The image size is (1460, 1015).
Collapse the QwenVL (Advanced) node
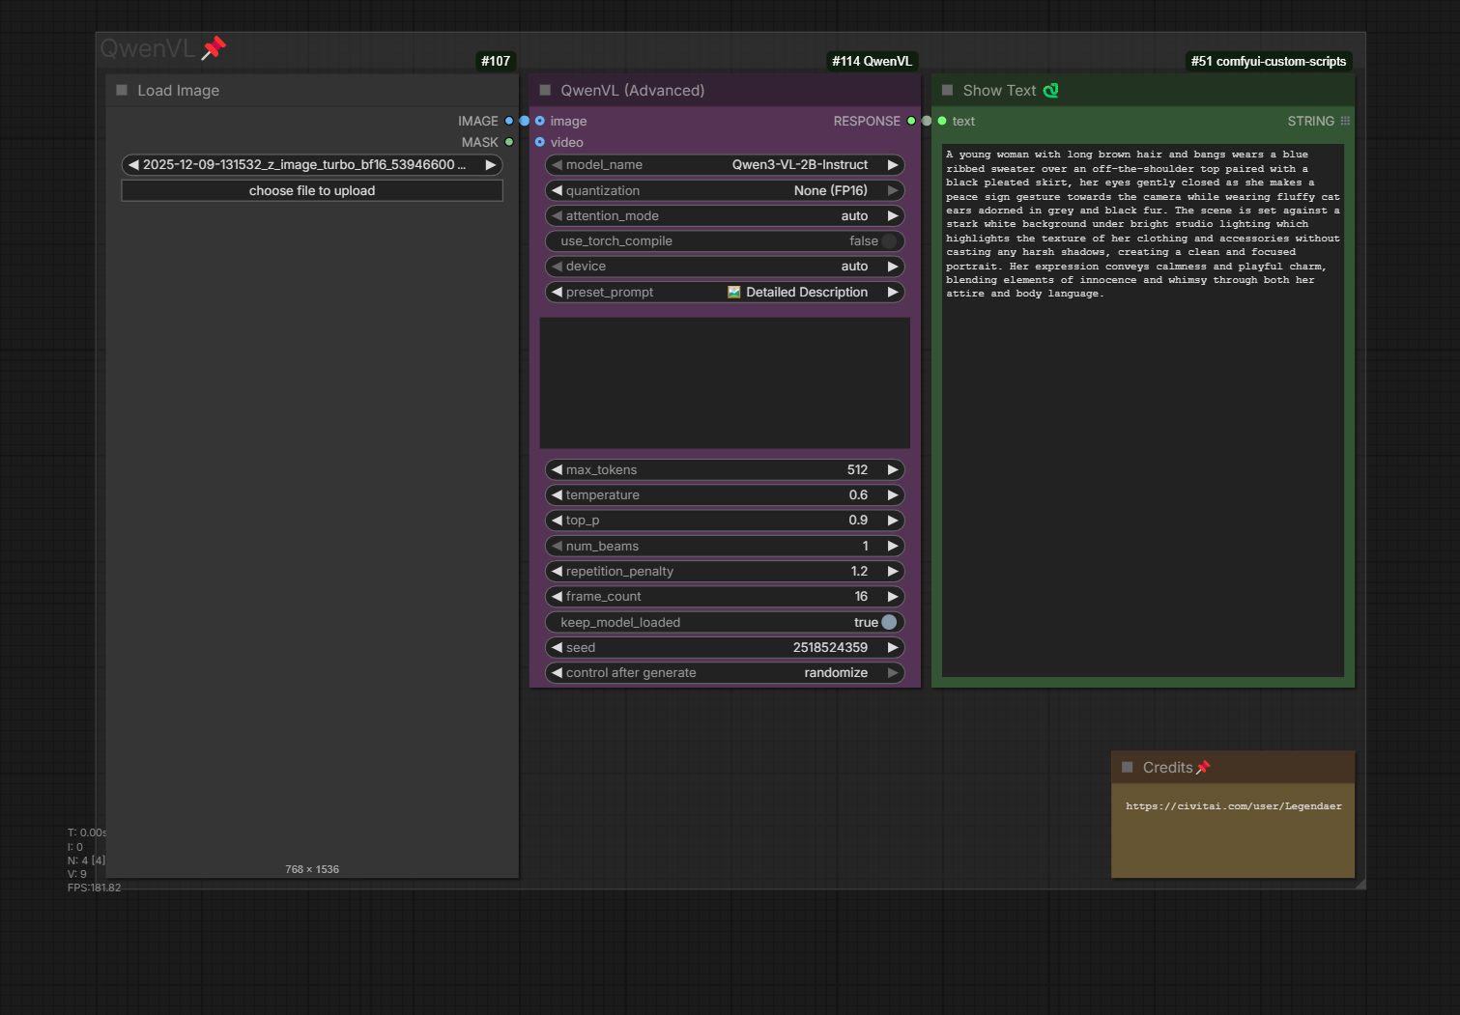coord(545,90)
